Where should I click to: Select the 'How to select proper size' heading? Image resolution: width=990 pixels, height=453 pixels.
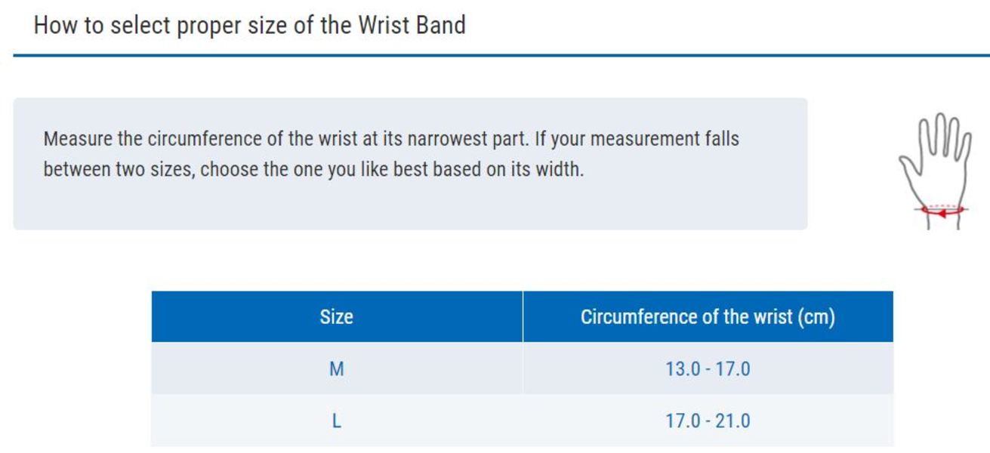pos(249,25)
